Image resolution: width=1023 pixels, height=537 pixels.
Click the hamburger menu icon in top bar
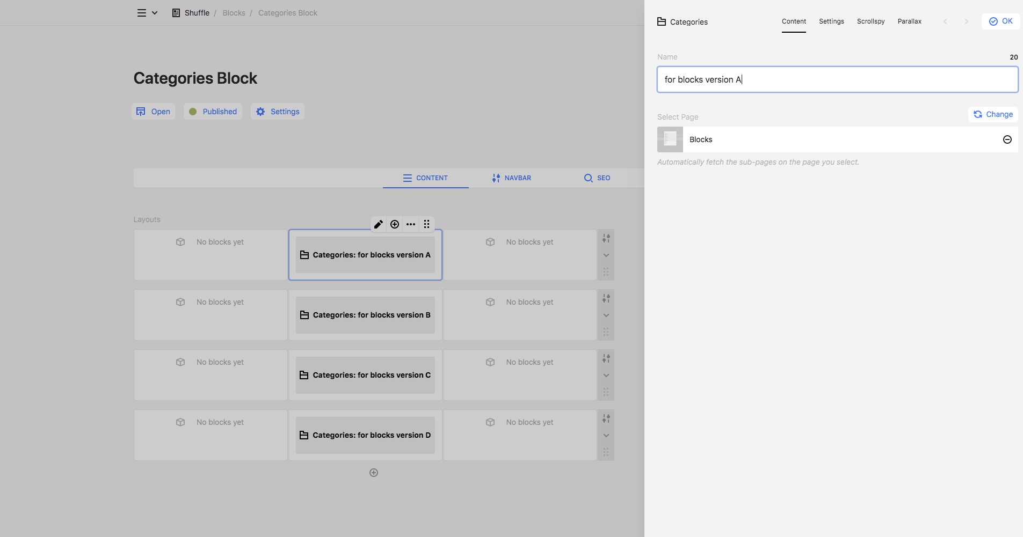point(142,13)
